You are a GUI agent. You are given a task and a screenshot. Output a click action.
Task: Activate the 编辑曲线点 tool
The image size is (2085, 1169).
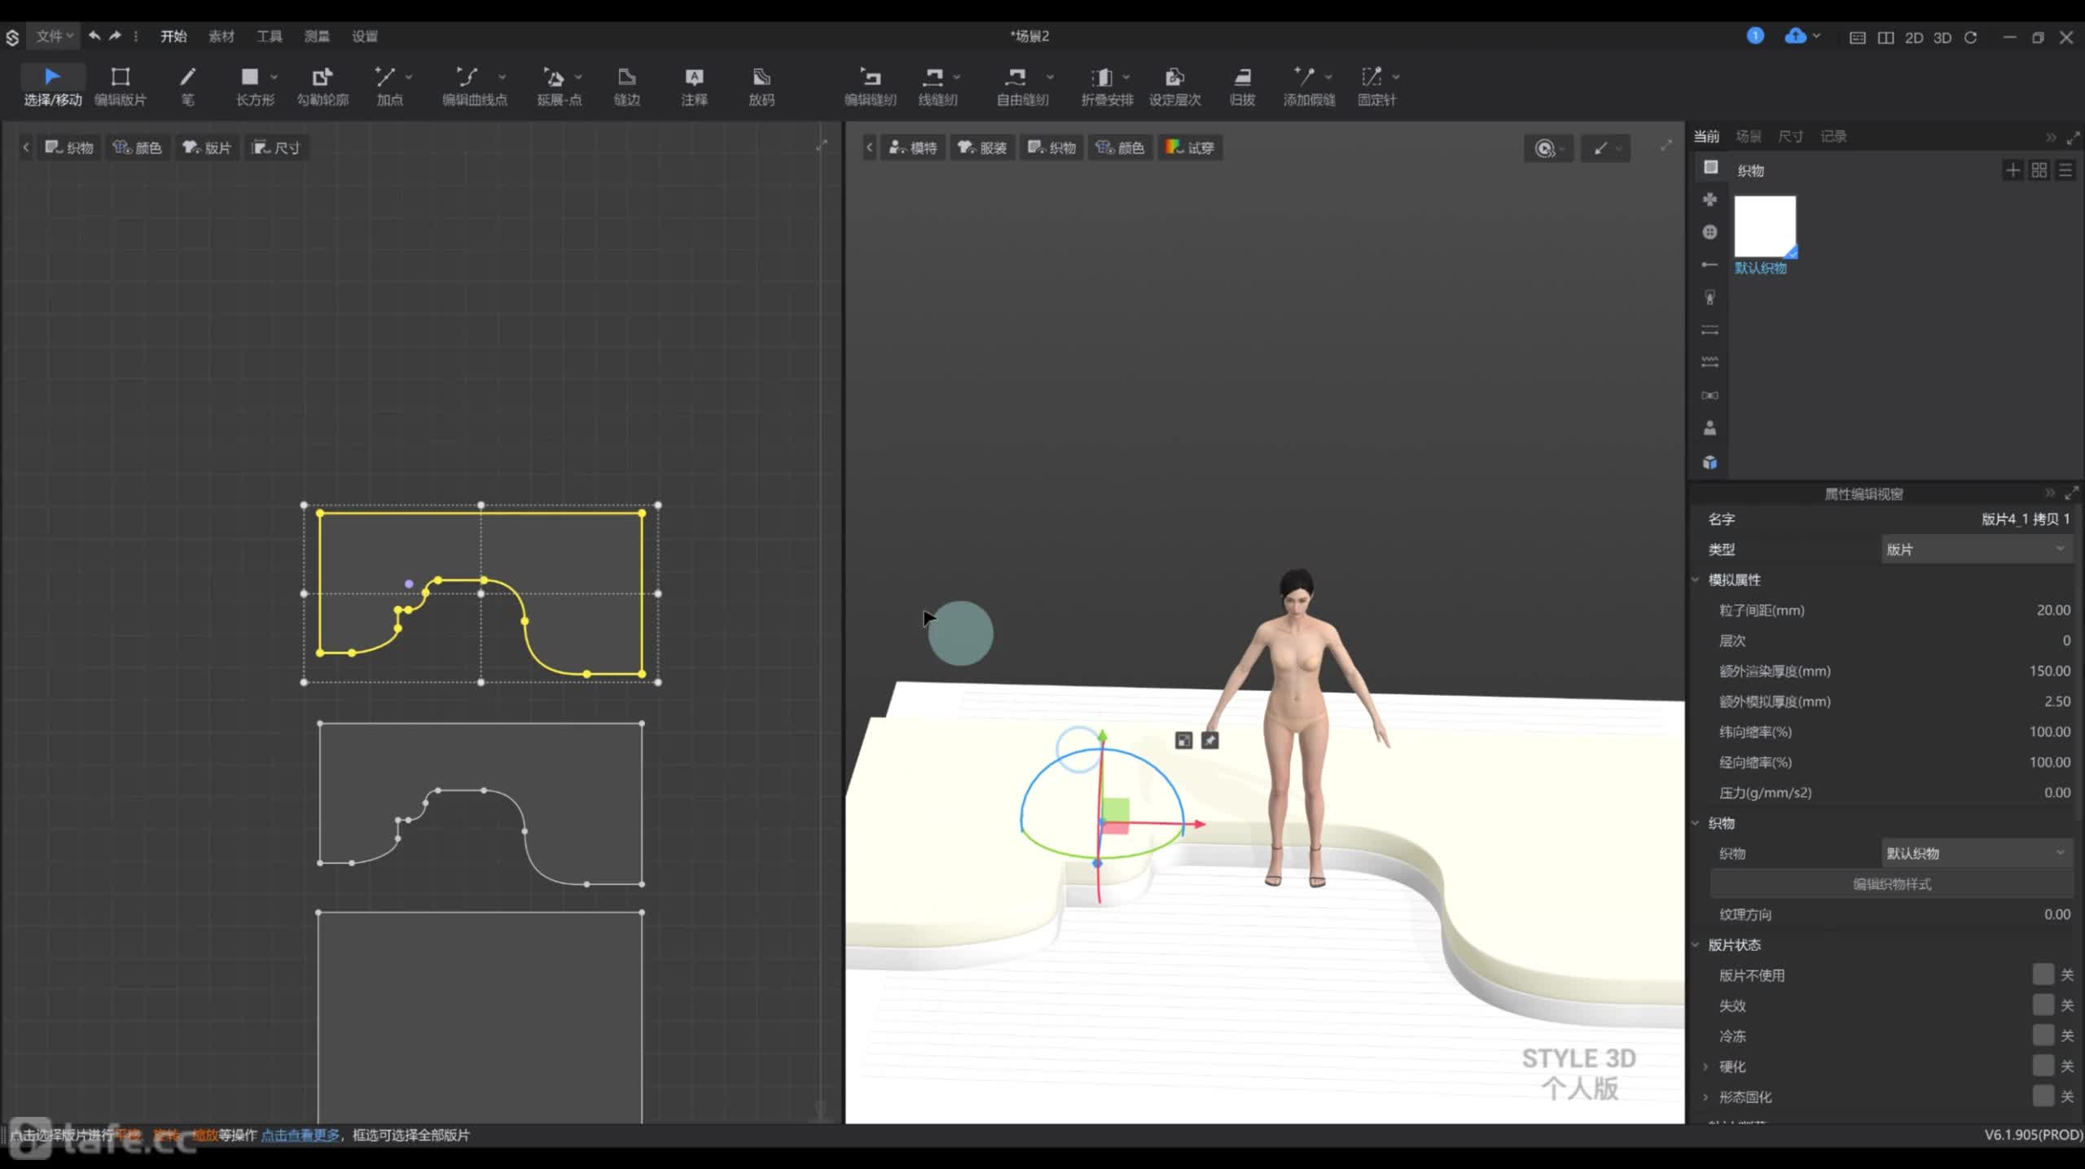[x=474, y=86]
